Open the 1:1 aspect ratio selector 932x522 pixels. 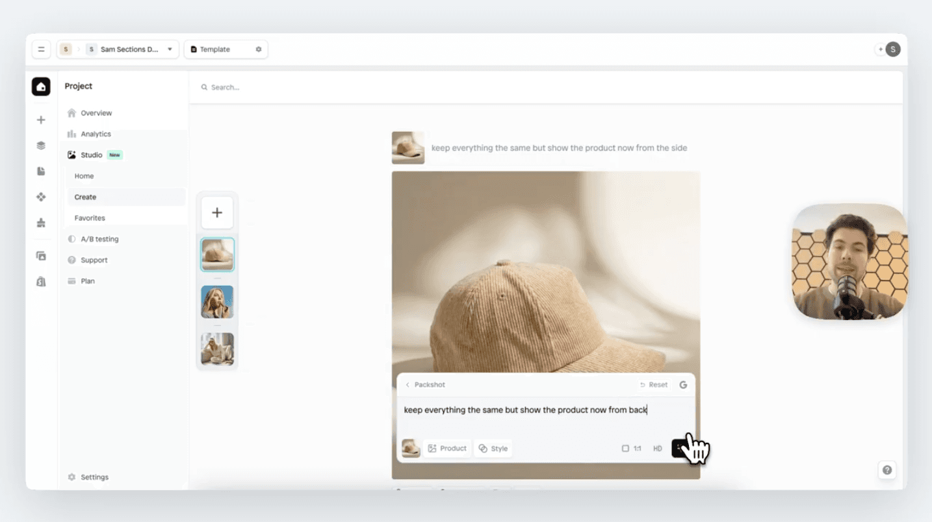click(632, 449)
